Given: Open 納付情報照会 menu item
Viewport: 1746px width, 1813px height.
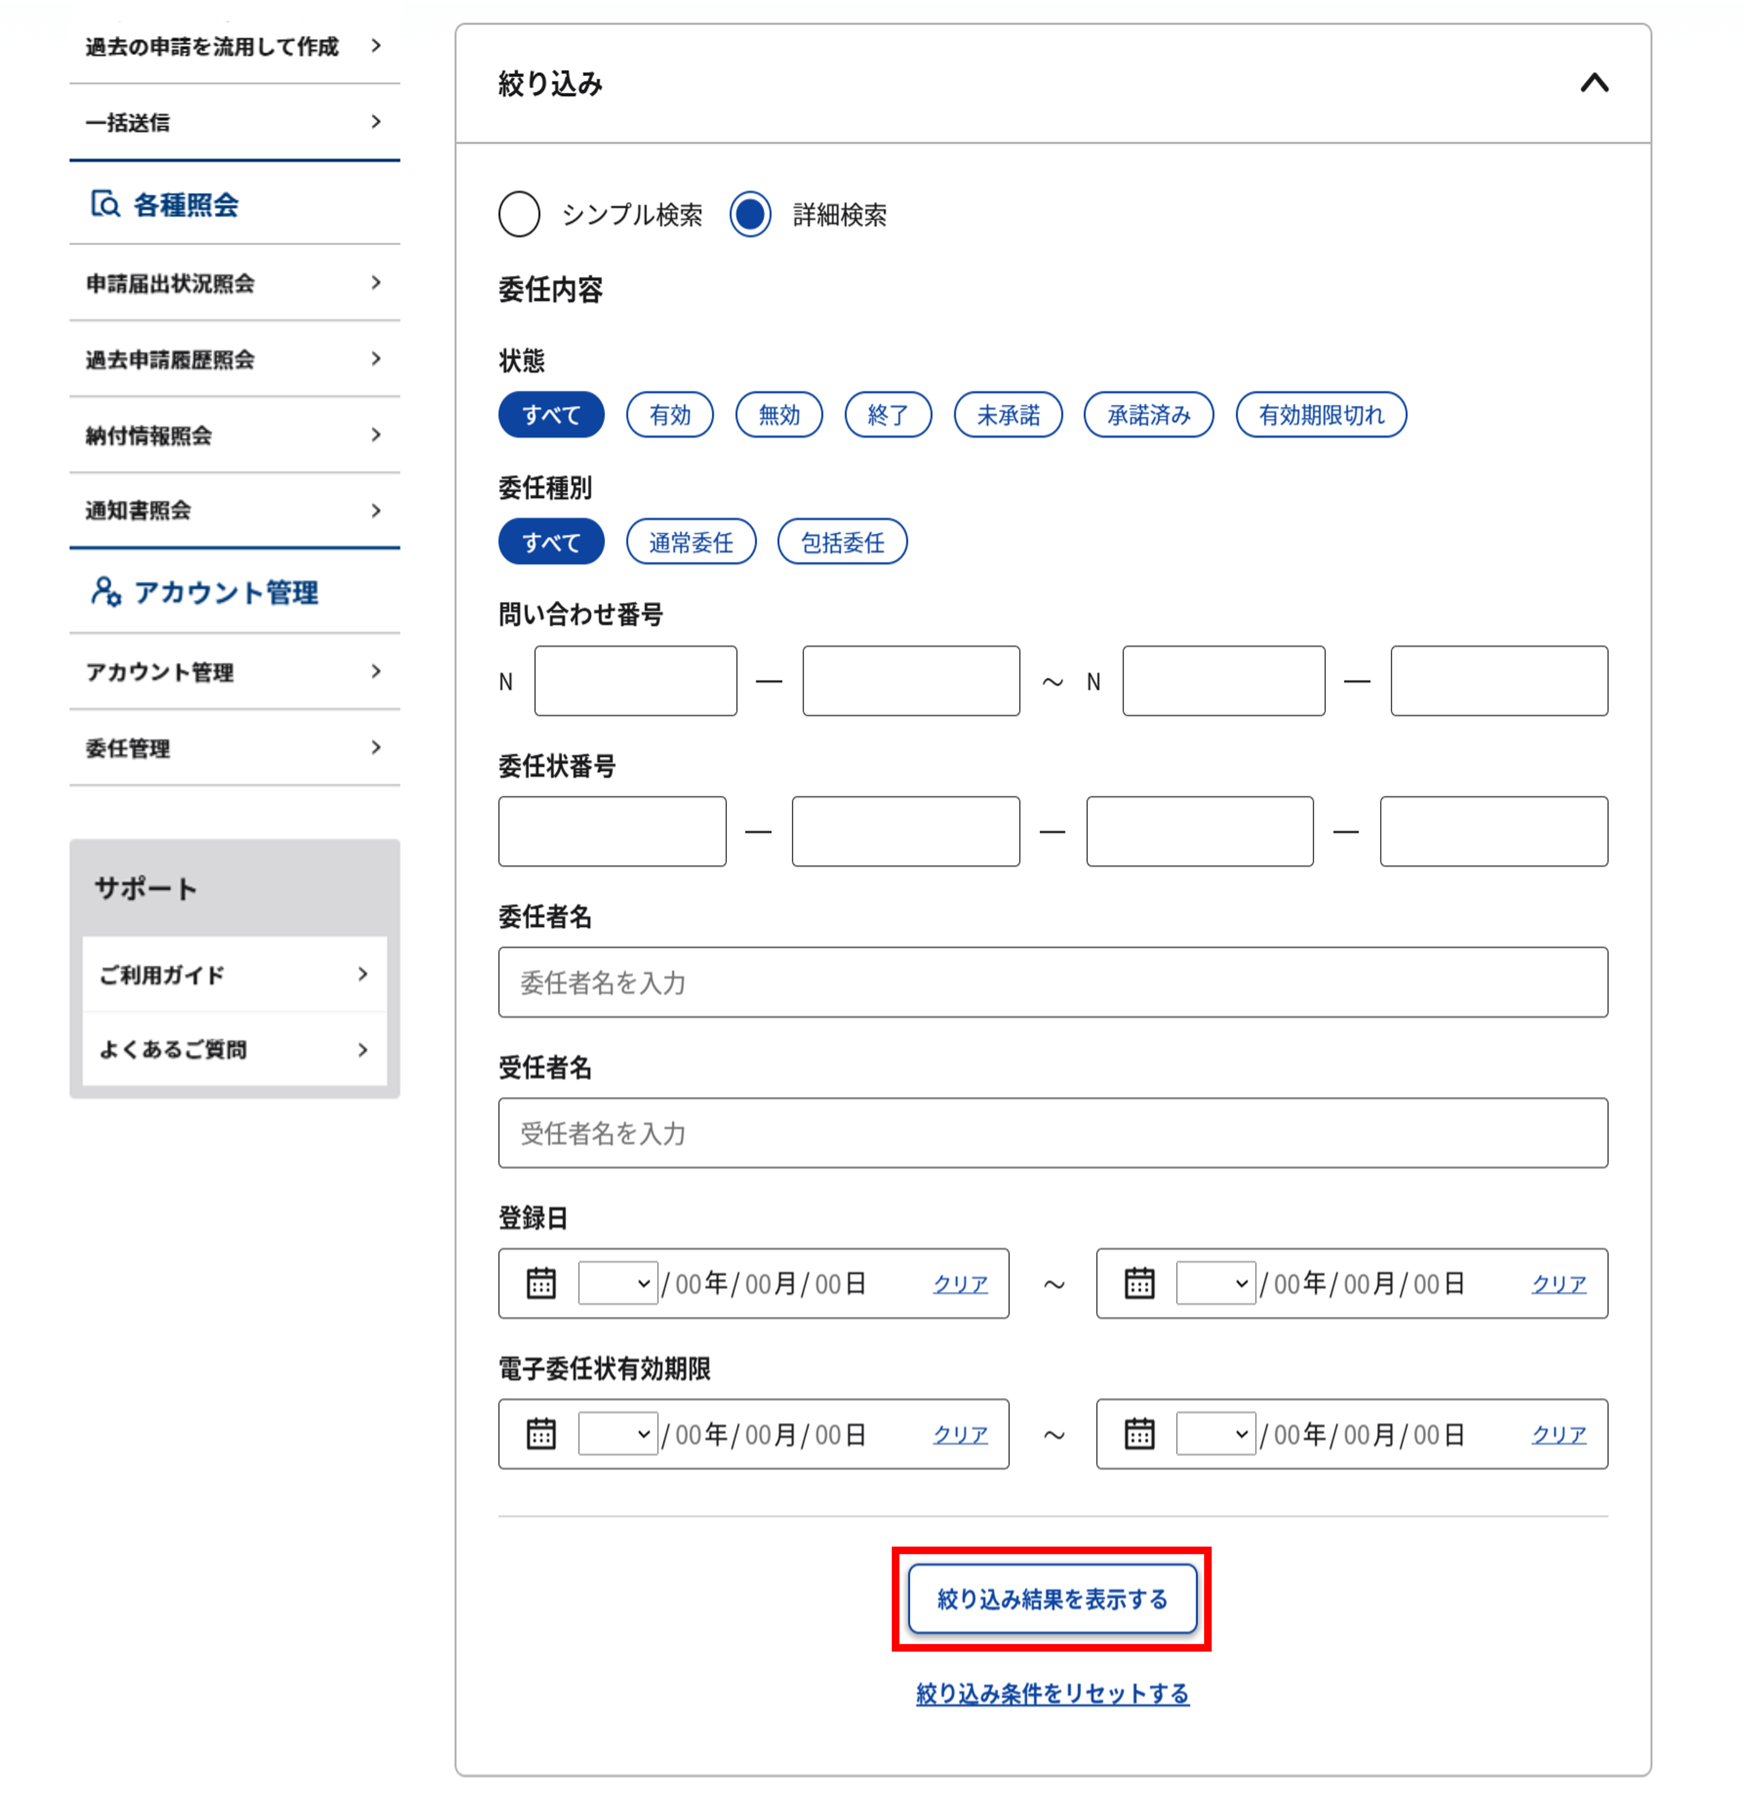Looking at the screenshot, I should [234, 435].
